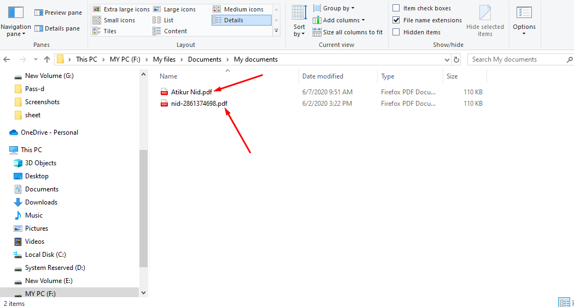574x307 pixels.
Task: Choose the Content layout
Action: tap(170, 31)
